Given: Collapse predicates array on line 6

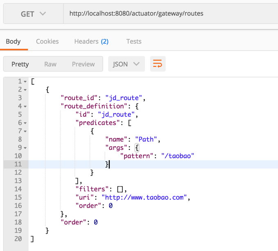Looking at the screenshot, I should [25, 123].
